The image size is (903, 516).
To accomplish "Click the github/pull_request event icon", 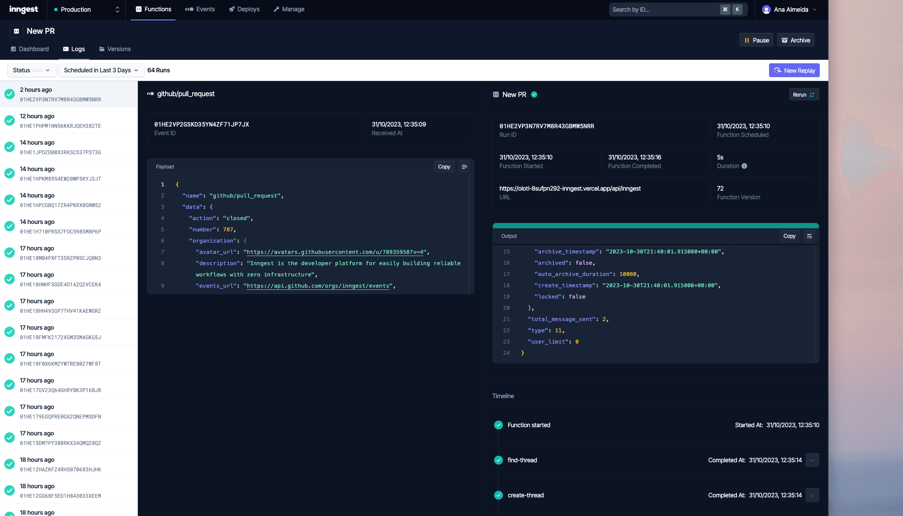I will tap(150, 94).
